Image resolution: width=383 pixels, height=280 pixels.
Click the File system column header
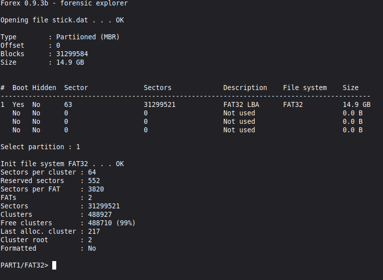(x=305, y=88)
